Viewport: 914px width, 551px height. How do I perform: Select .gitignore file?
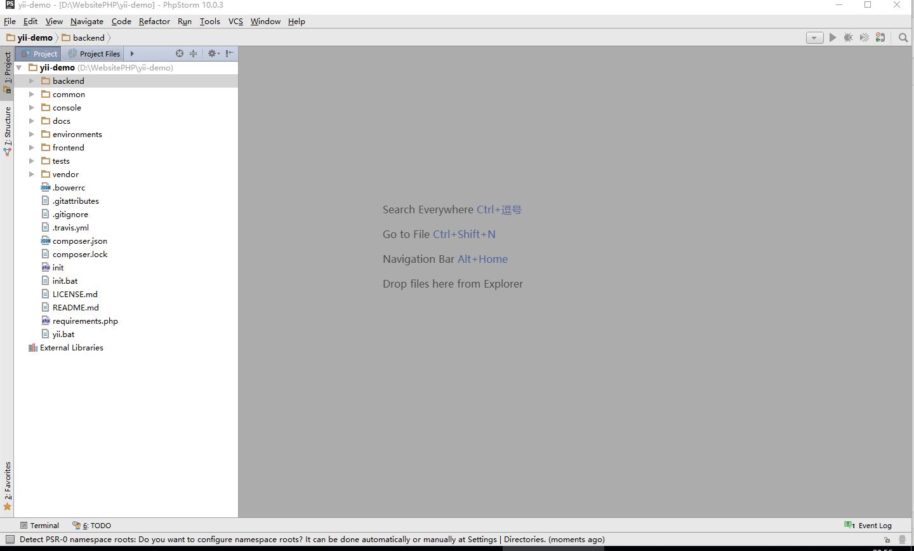(x=70, y=214)
